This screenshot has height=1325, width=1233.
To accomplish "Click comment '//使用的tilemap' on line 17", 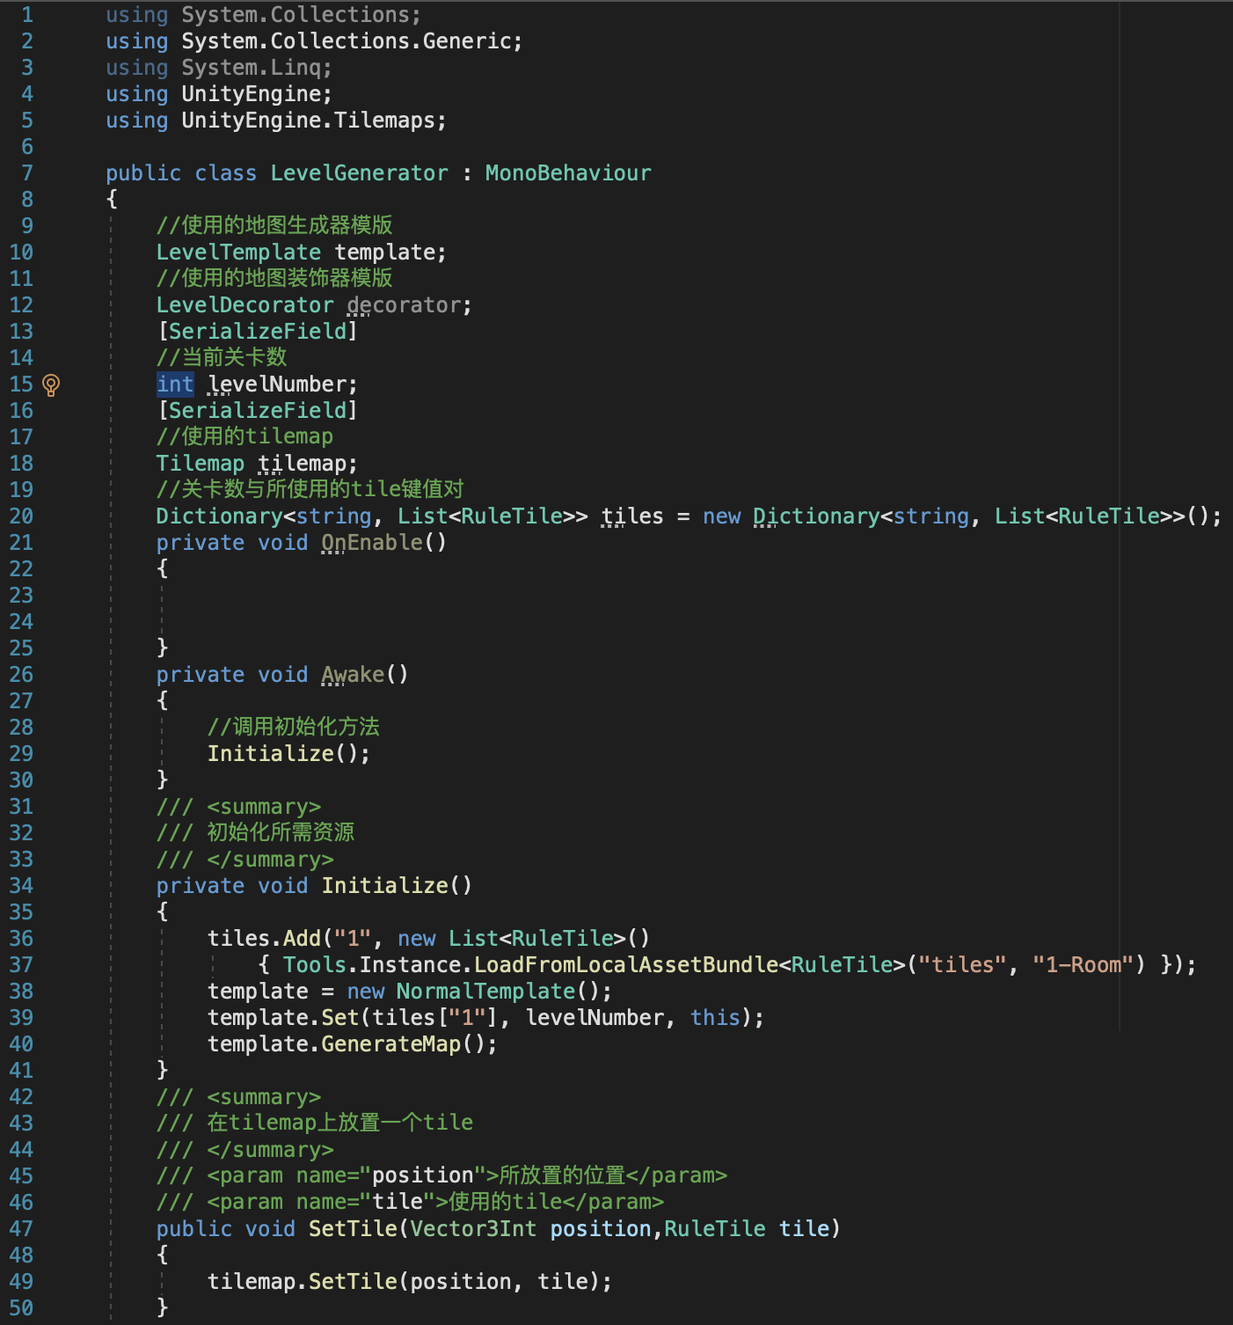I will click(x=244, y=437).
